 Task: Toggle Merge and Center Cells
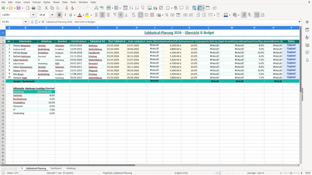click(141, 15)
